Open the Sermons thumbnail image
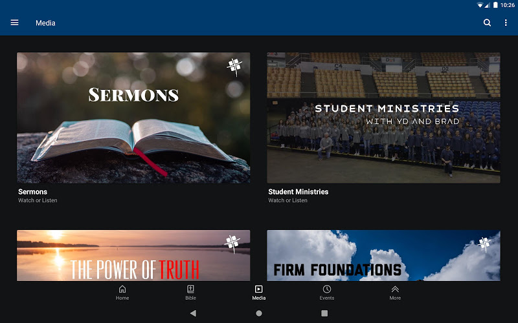Screen dimensions: 518x323 (x=133, y=118)
